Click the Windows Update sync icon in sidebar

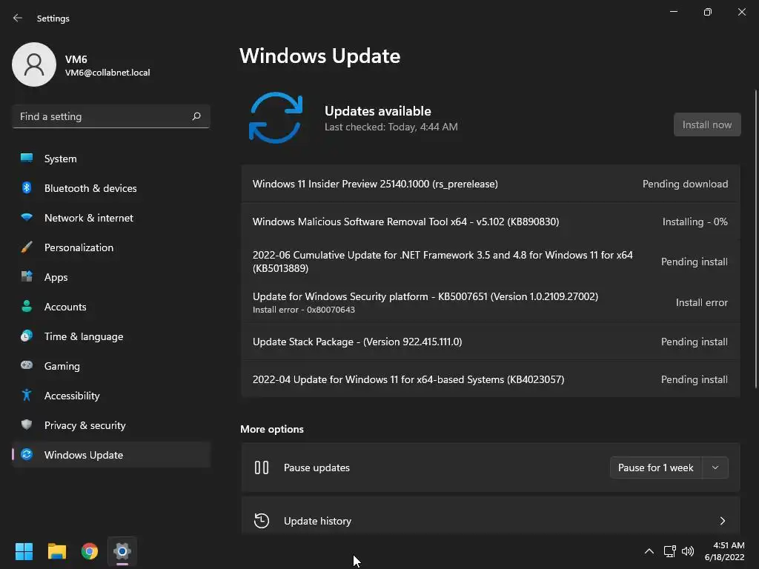(x=27, y=454)
